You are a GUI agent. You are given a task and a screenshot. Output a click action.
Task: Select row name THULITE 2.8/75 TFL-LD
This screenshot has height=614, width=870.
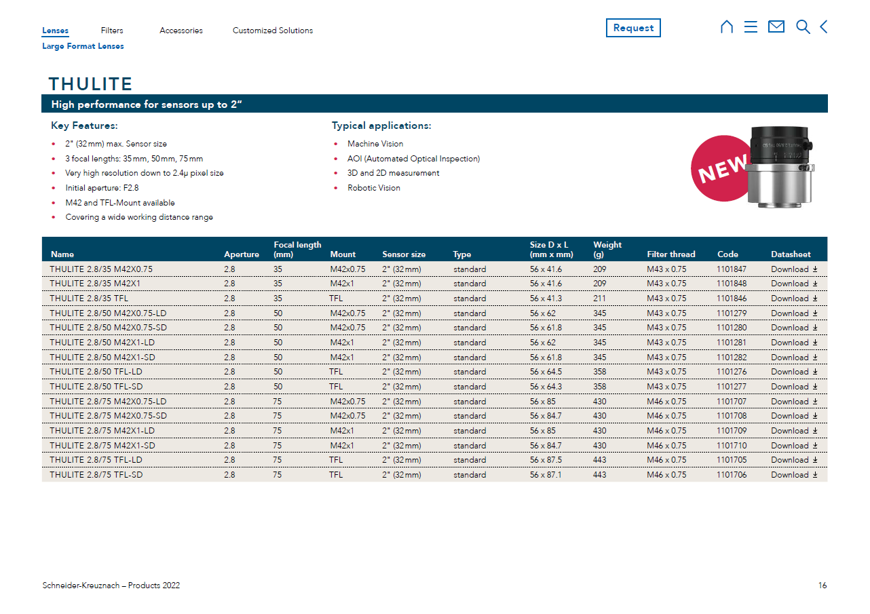96,460
